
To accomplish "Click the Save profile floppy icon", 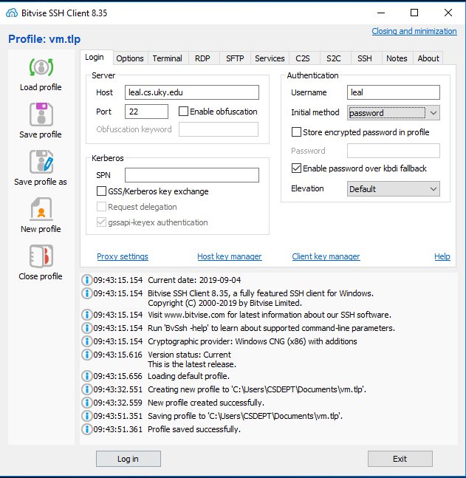I will click(x=41, y=115).
